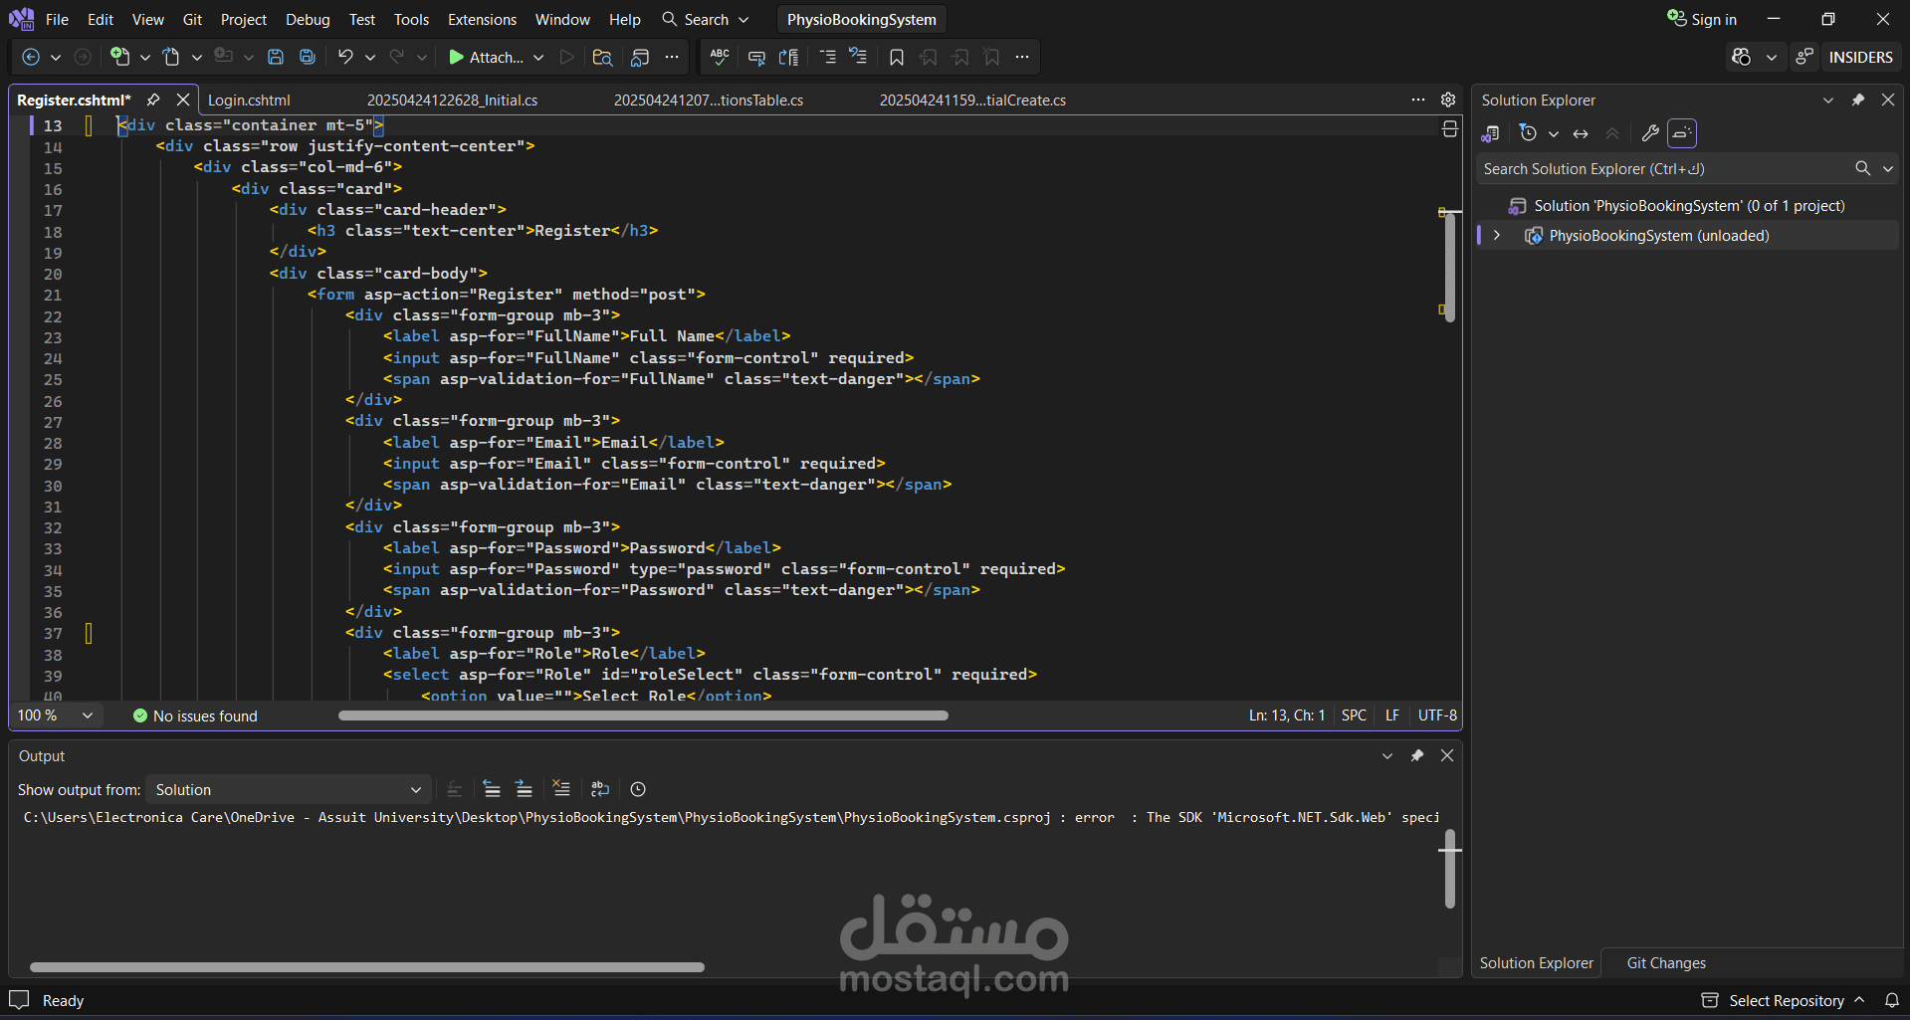Click Select Repository in status bar

pos(1787,1000)
